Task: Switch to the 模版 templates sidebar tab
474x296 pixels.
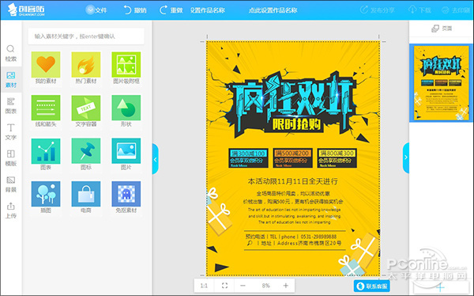Action: 10,157
